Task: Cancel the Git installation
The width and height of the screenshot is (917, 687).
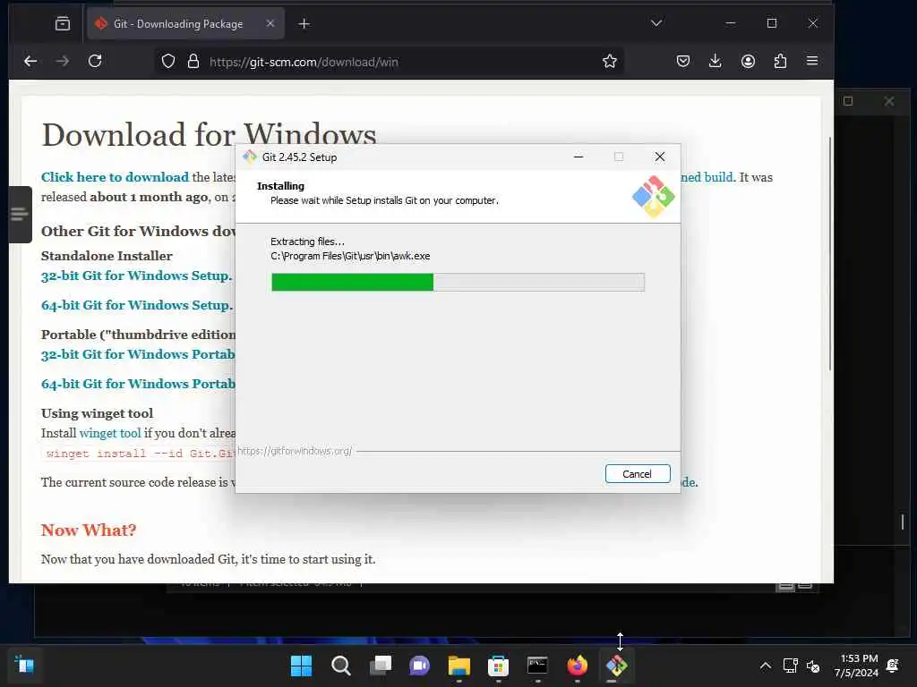Action: click(x=638, y=474)
